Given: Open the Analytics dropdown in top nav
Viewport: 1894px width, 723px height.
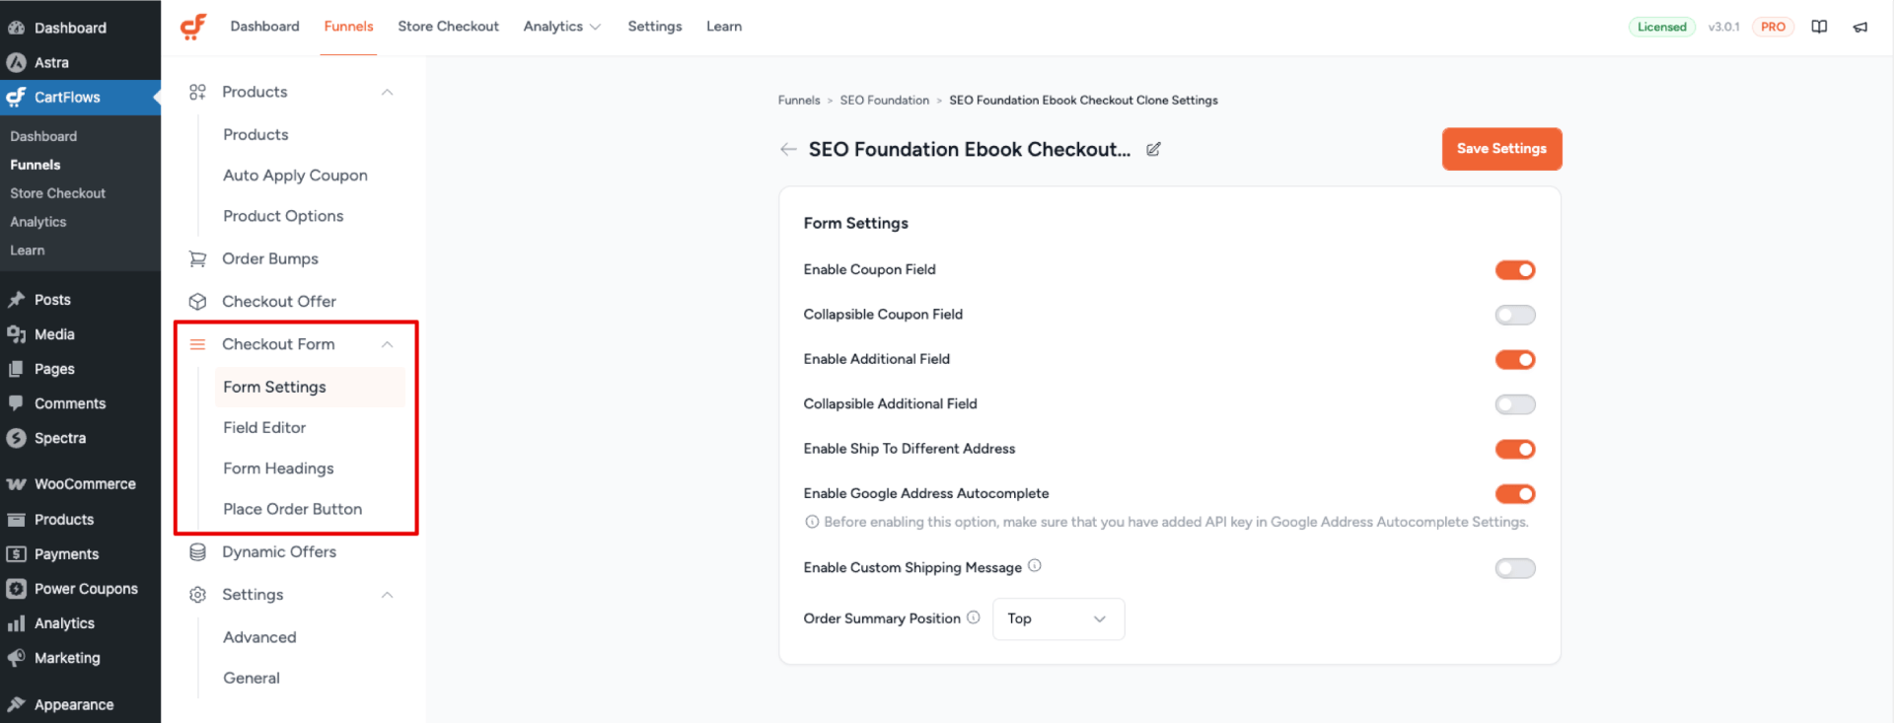Looking at the screenshot, I should pos(562,27).
